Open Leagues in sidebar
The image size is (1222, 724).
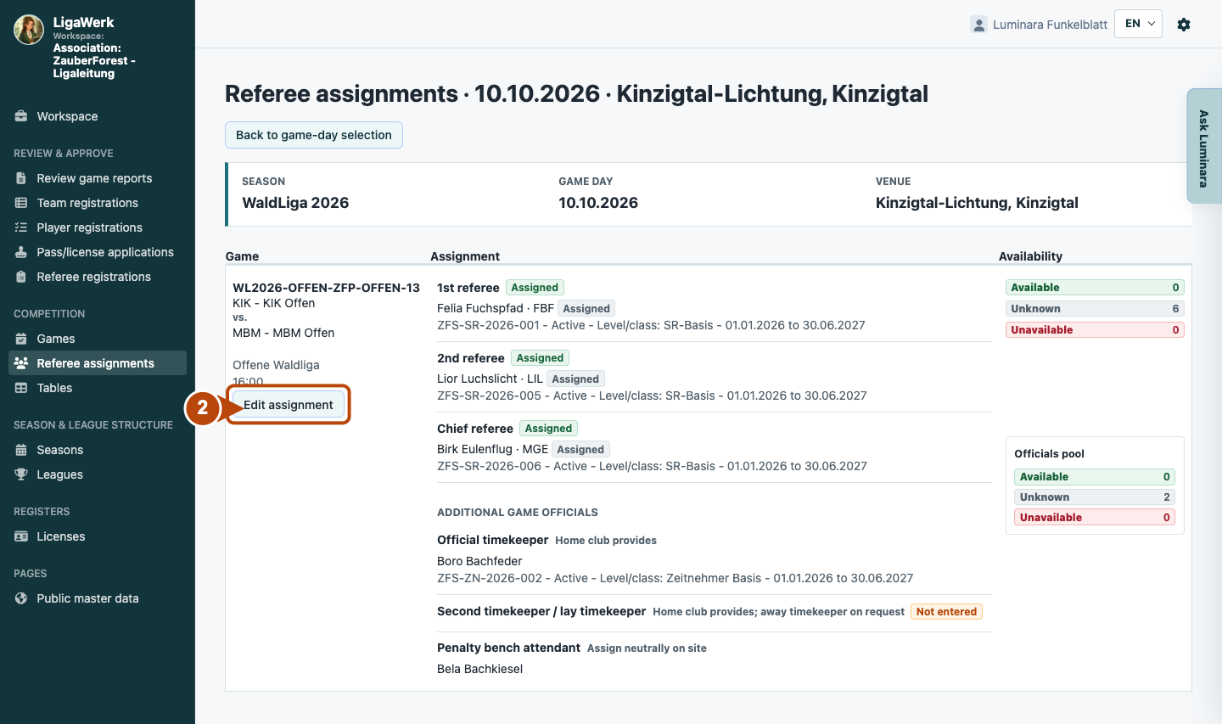[x=98, y=474]
